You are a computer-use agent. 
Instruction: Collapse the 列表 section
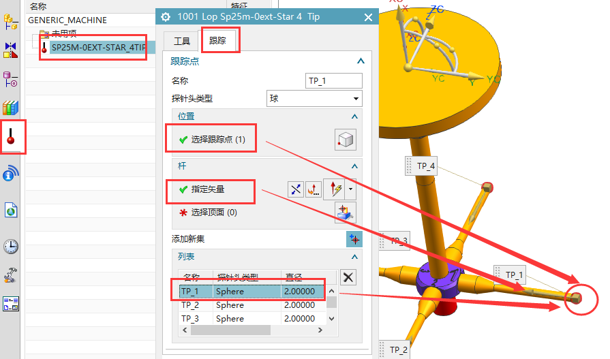(x=354, y=257)
